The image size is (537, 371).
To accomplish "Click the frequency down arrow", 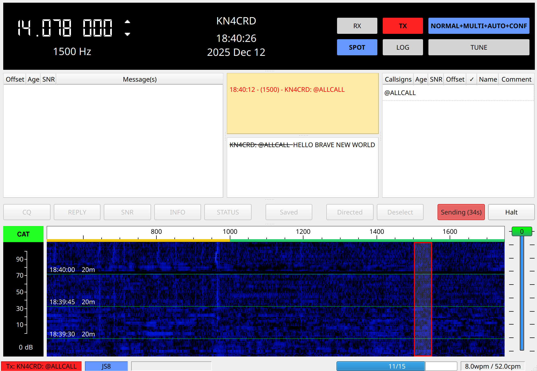I will 127,34.
